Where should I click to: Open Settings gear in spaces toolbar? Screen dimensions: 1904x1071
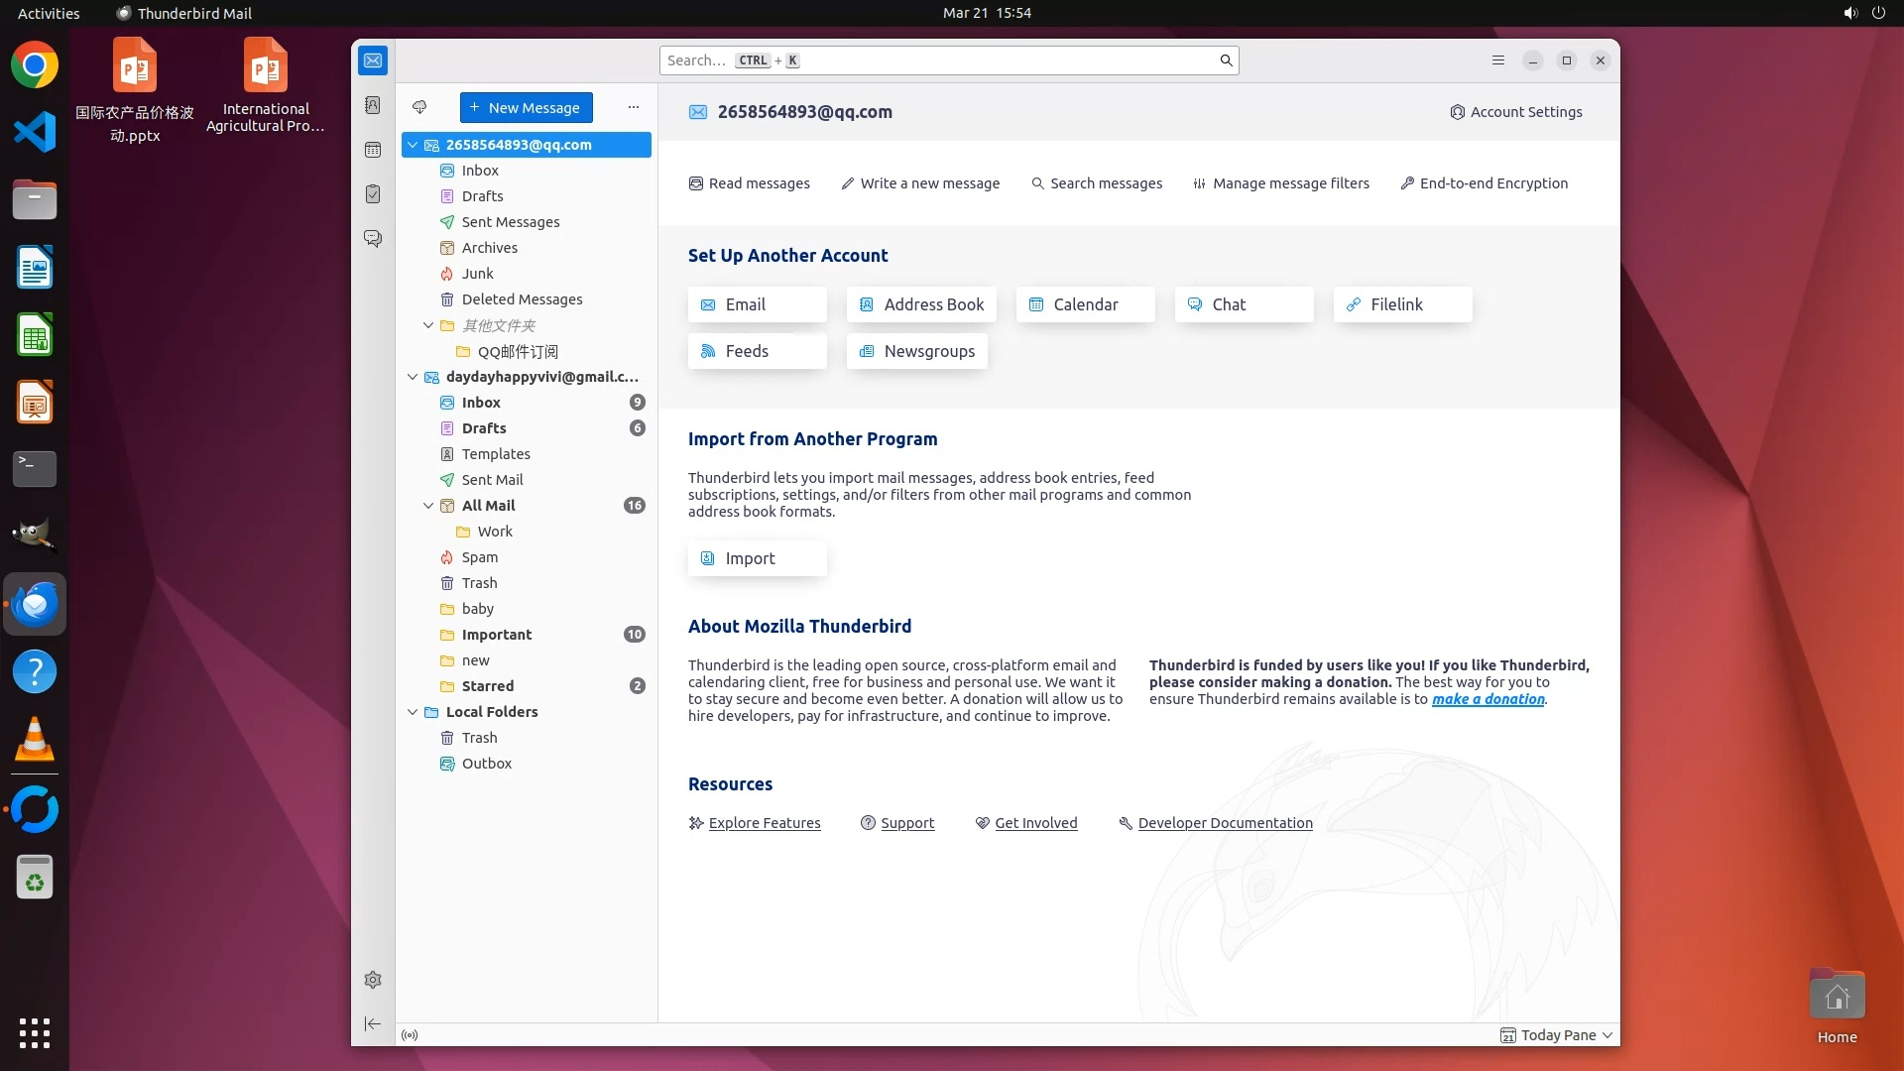coord(373,980)
